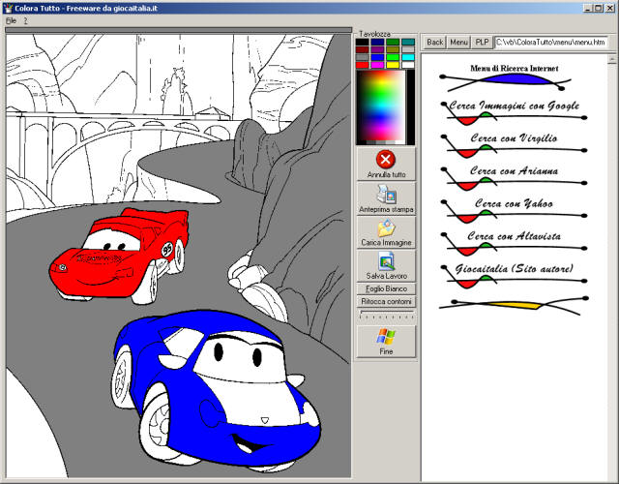Screen dimensions: 619x484
Task: Click the slider track under Ritocca contorni
Action: (x=386, y=315)
